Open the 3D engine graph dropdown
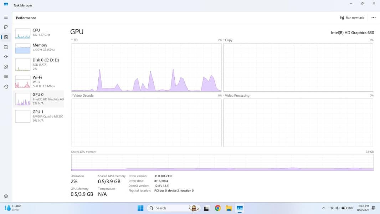 (75, 40)
